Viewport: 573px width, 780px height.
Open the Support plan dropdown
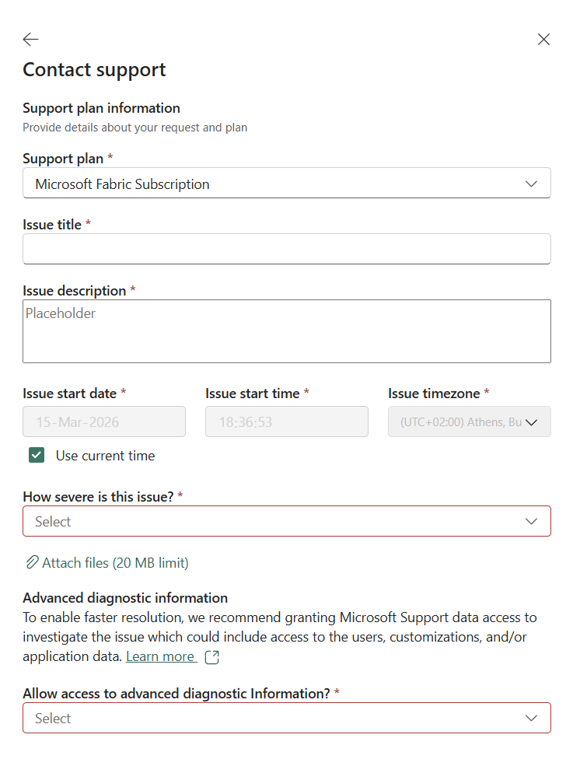point(286,184)
